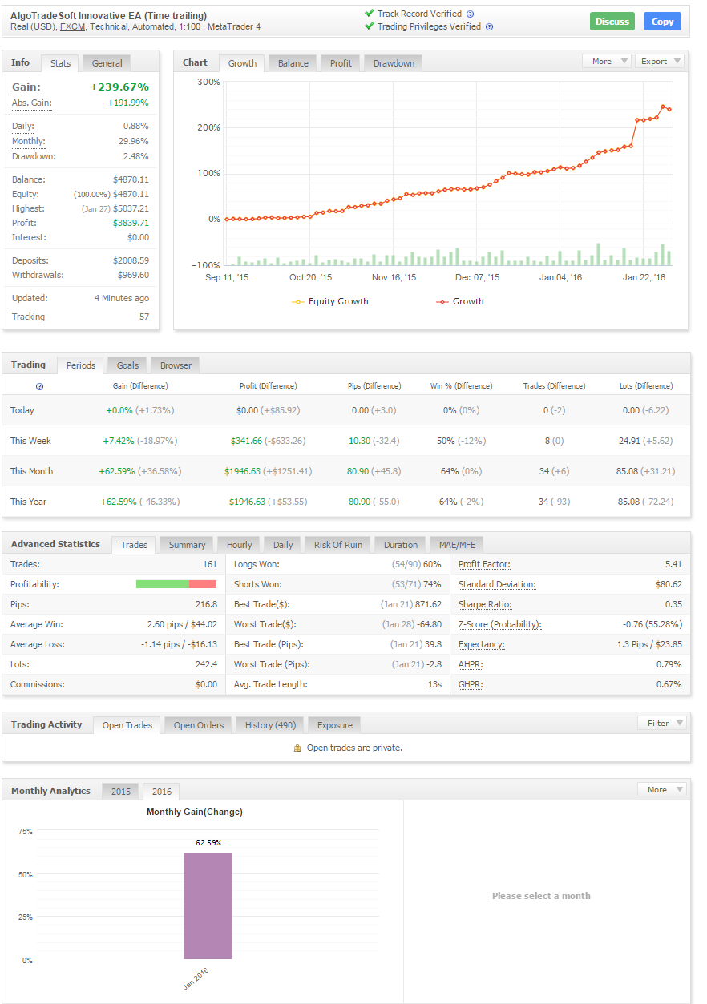Click the Copy button
The image size is (707, 1004).
click(x=662, y=22)
